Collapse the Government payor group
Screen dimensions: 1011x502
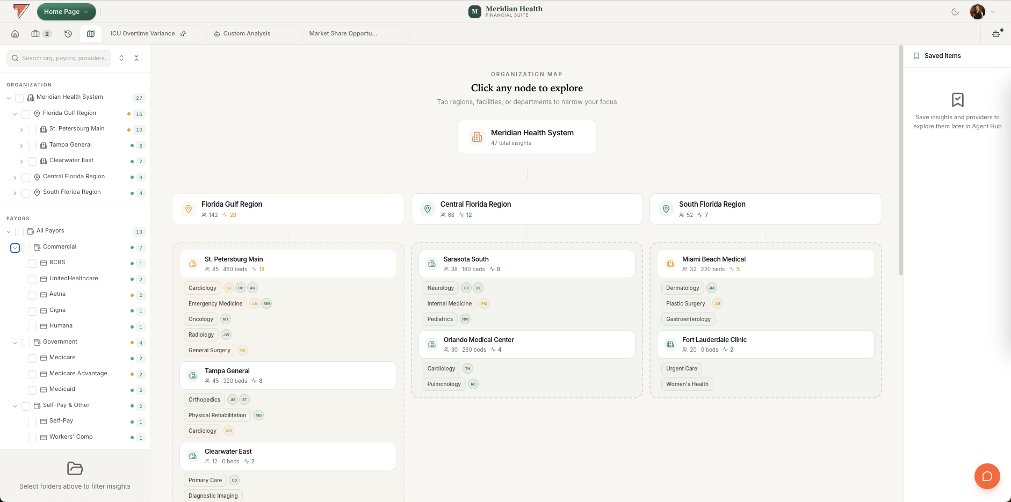(x=15, y=343)
